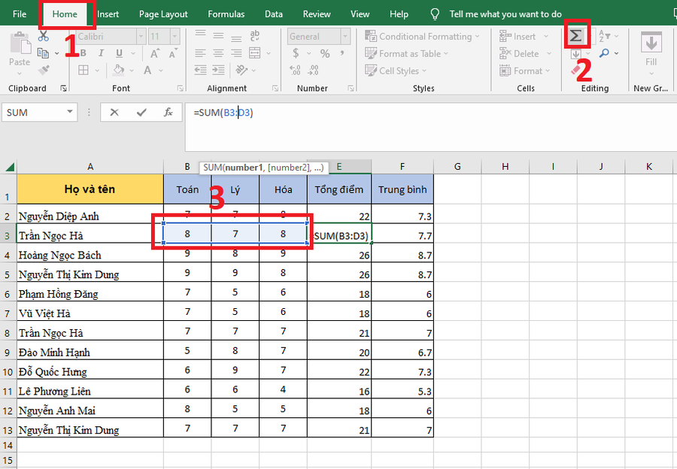Click the Clear eraser icon
The width and height of the screenshot is (677, 469).
pyautogui.click(x=575, y=69)
